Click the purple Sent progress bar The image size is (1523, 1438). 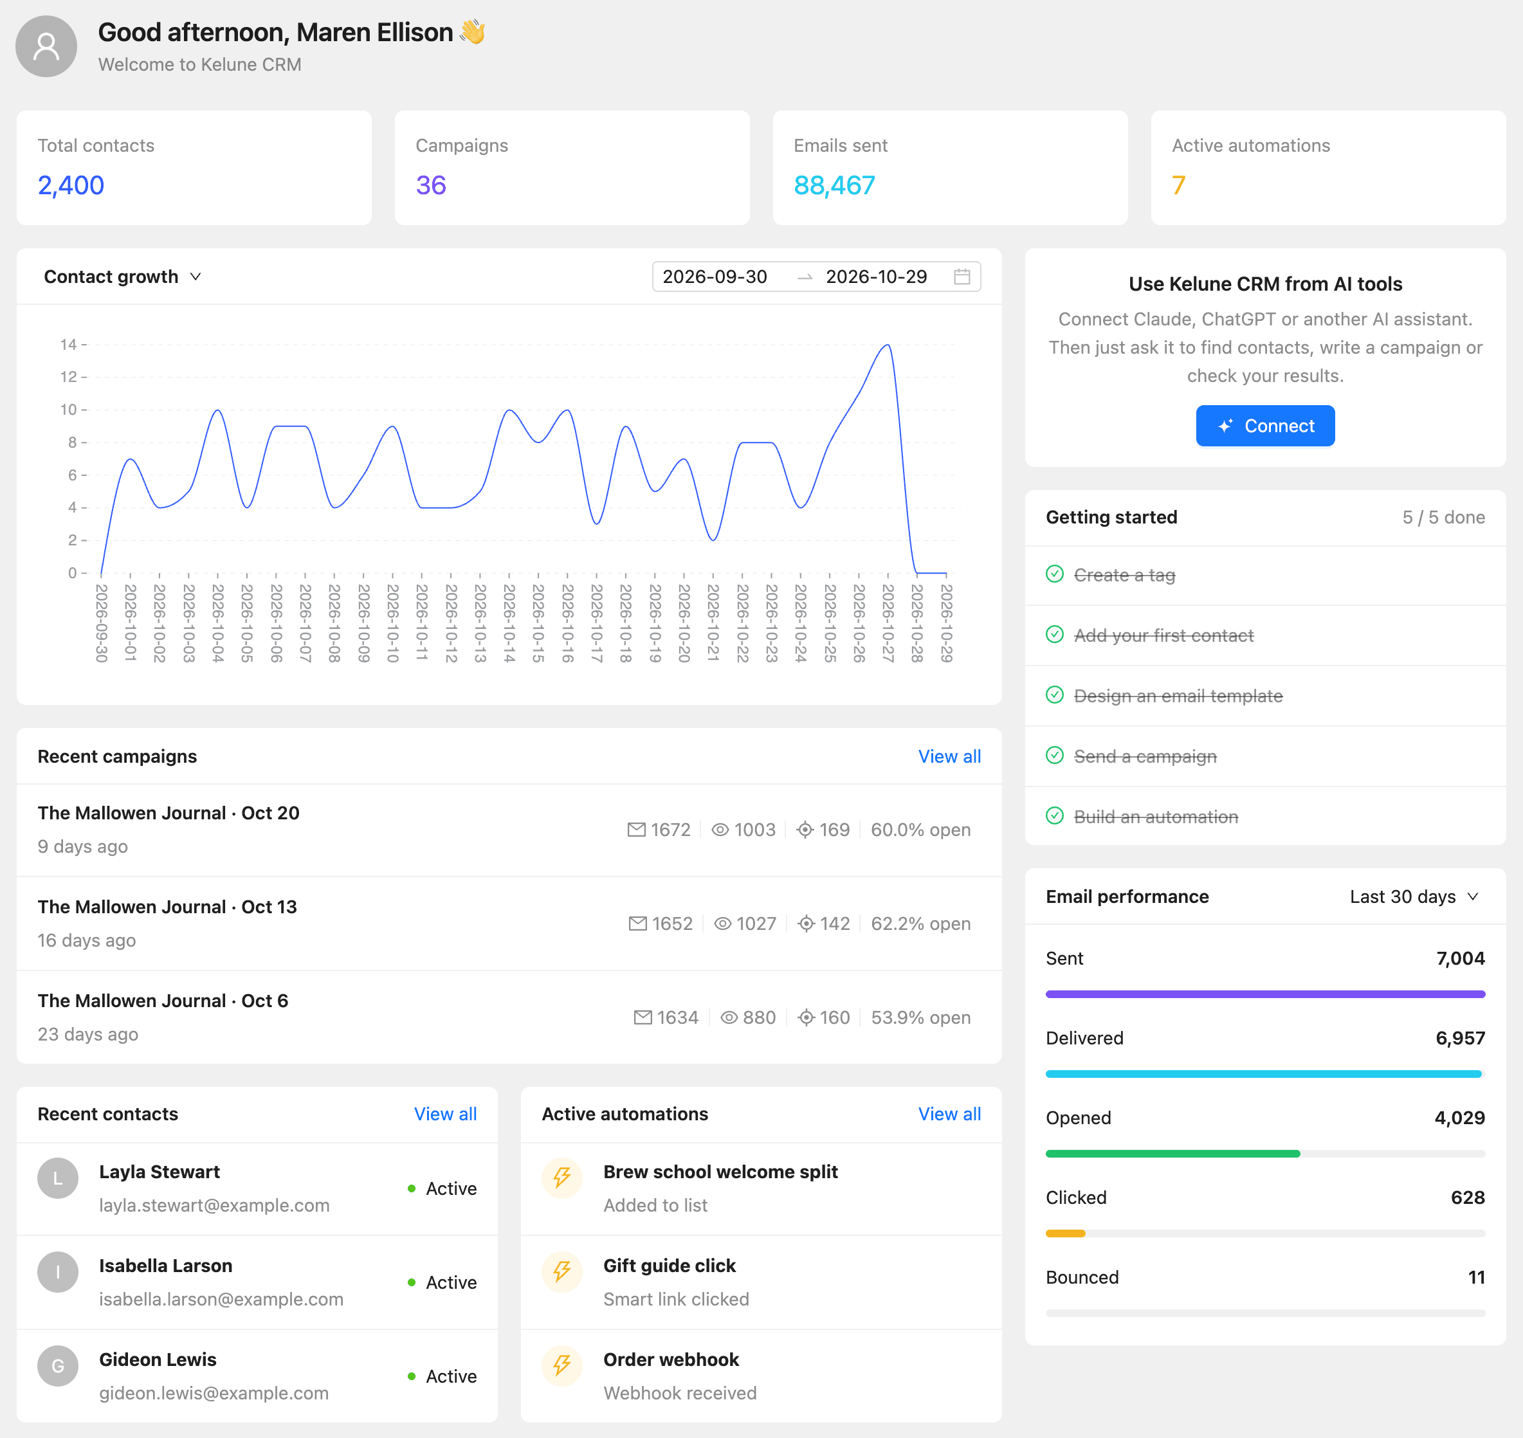[x=1264, y=994]
